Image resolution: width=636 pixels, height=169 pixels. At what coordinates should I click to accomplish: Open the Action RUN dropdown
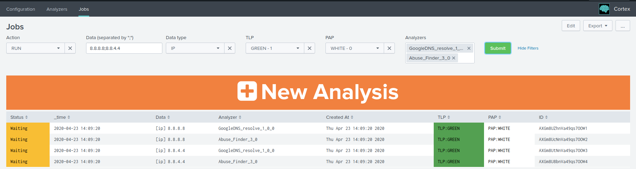pyautogui.click(x=36, y=48)
